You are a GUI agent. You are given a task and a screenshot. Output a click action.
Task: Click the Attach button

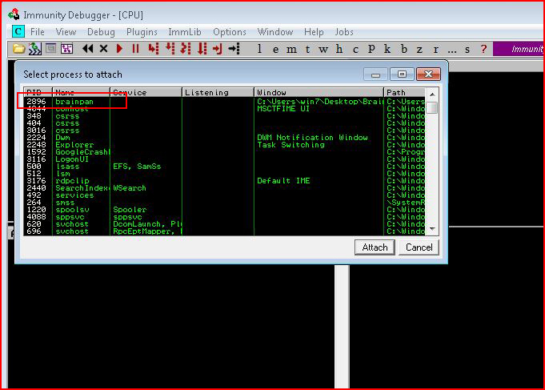375,247
